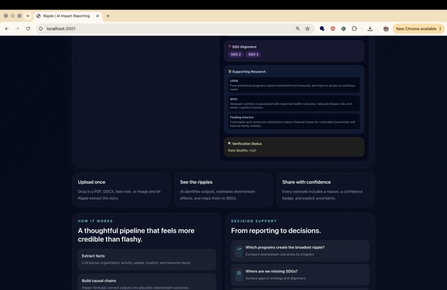Viewport: 447px width, 290px height.
Task: Select the Ripple | AI Impact Reporting tab
Action: pyautogui.click(x=68, y=16)
